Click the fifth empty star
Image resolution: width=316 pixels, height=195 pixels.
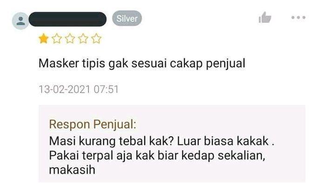pos(96,39)
